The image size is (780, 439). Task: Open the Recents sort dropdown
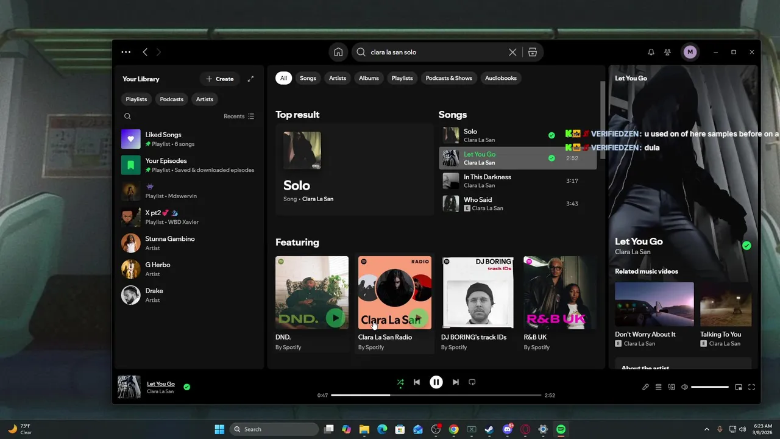(239, 116)
